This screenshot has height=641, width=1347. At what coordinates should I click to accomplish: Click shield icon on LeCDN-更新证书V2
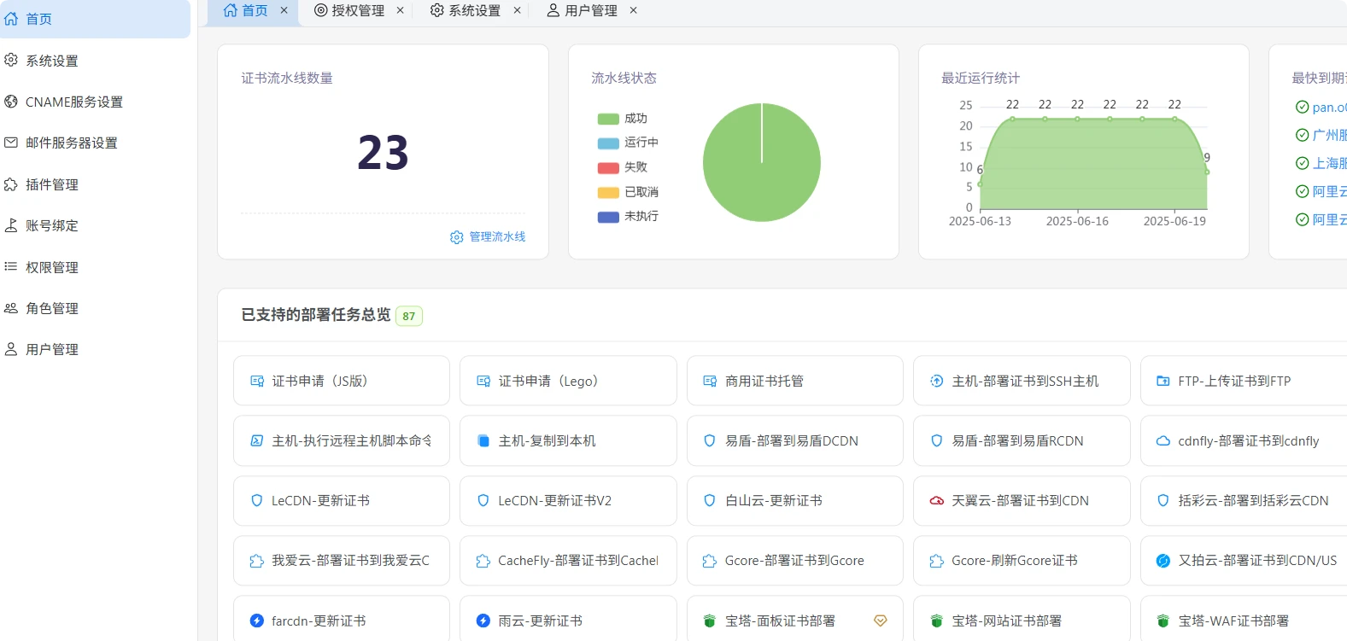(483, 501)
